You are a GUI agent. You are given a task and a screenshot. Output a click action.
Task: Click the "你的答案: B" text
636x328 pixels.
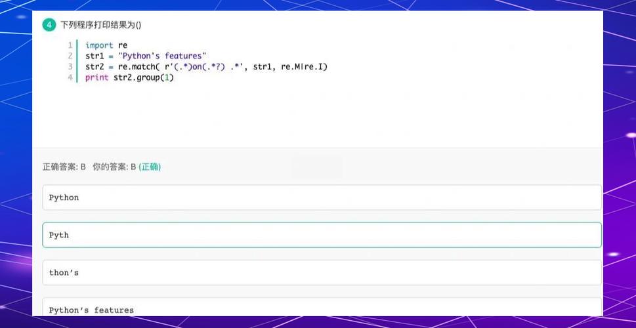114,167
